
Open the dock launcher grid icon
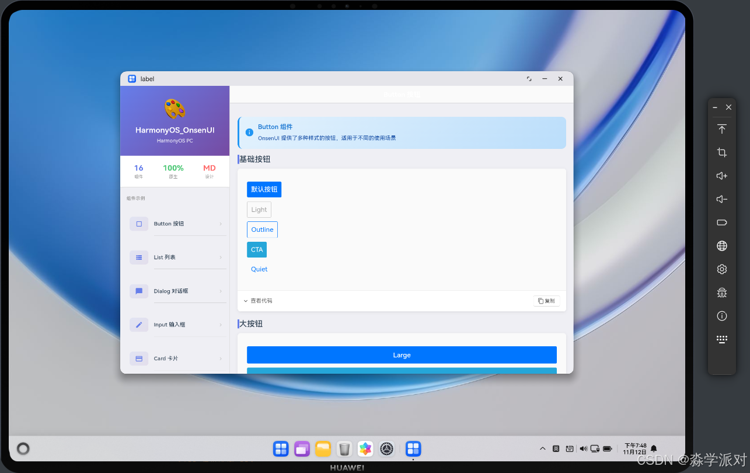281,448
